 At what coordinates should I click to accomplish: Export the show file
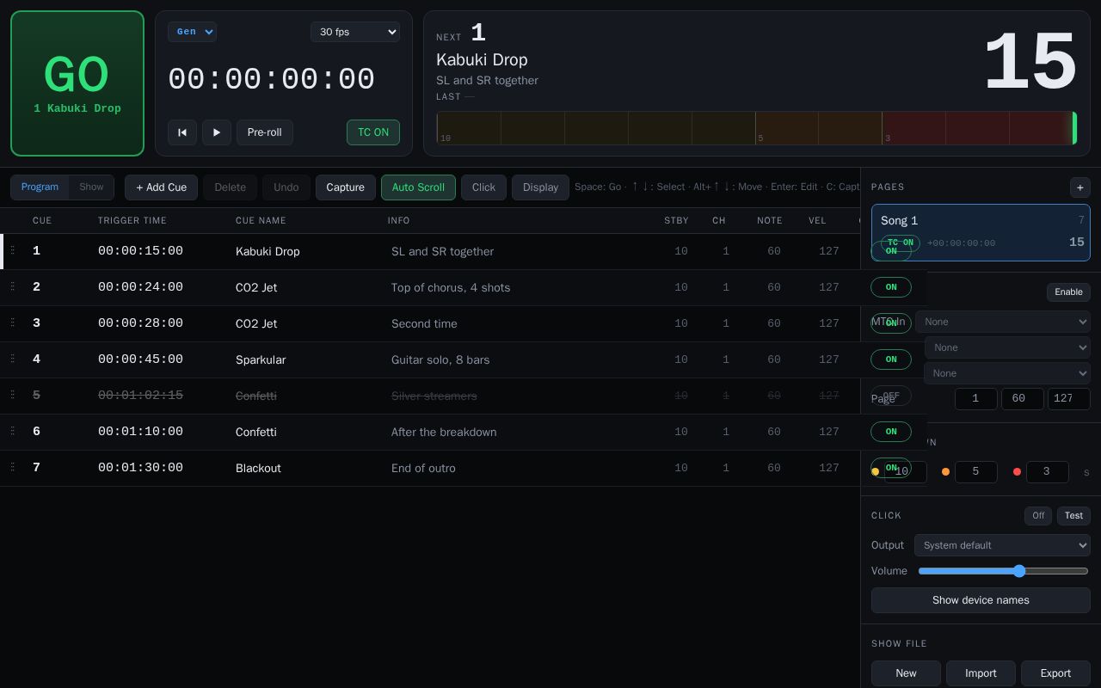(1055, 673)
